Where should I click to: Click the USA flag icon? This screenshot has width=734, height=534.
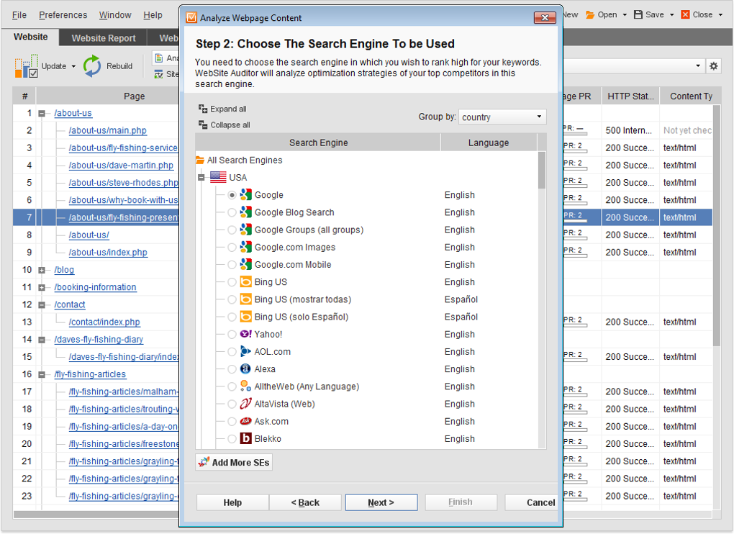tap(218, 177)
